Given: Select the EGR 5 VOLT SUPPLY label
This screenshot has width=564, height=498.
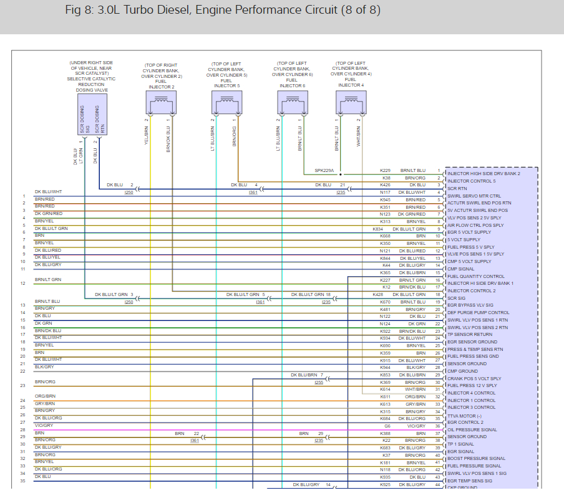Looking at the screenshot, I should (x=469, y=232).
